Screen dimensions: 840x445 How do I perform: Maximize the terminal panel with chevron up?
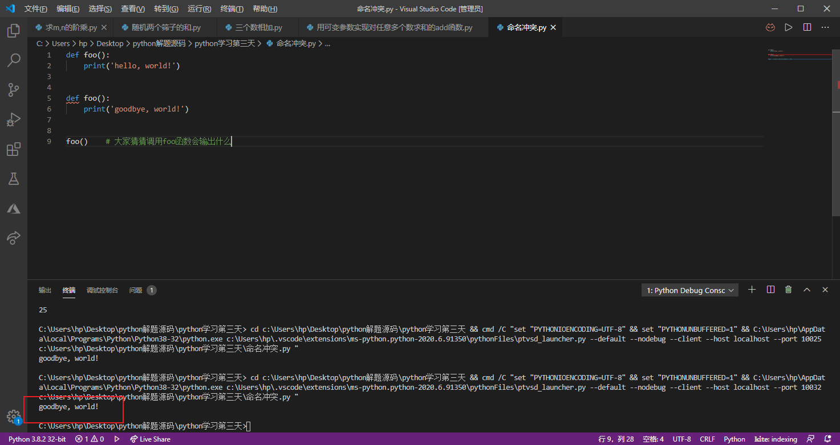(807, 290)
